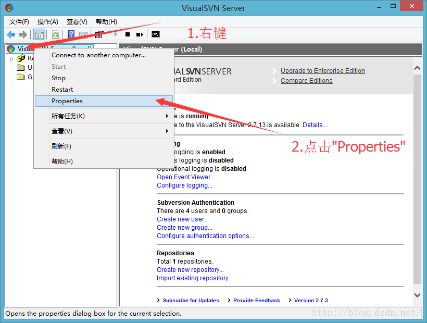Choose 帮助(H) in context menu
Screen dimensions: 427x323
[x=104, y=161]
